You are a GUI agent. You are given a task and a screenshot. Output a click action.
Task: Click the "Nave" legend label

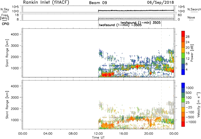coord(191,18)
